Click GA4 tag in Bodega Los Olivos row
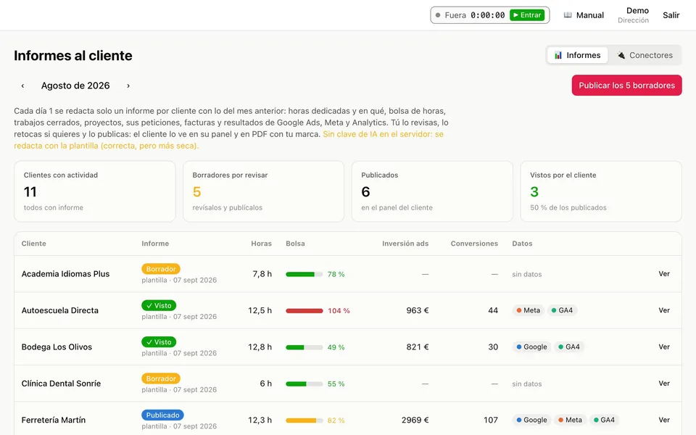Viewport: 696px width, 435px height. pyautogui.click(x=569, y=347)
